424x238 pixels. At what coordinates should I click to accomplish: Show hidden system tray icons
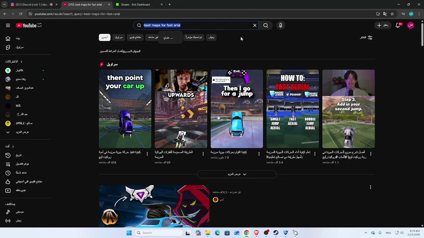click(x=366, y=233)
